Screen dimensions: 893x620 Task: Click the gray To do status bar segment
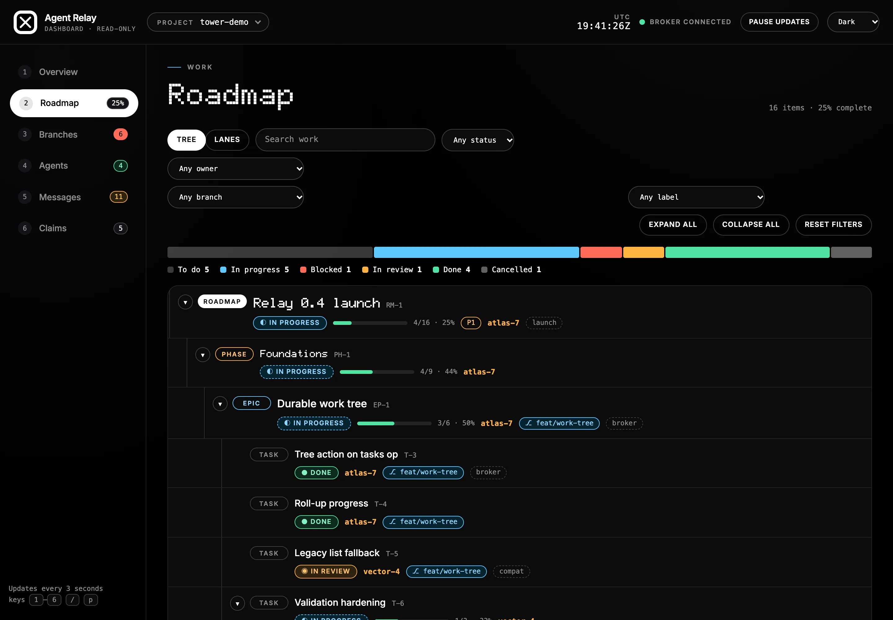[270, 252]
